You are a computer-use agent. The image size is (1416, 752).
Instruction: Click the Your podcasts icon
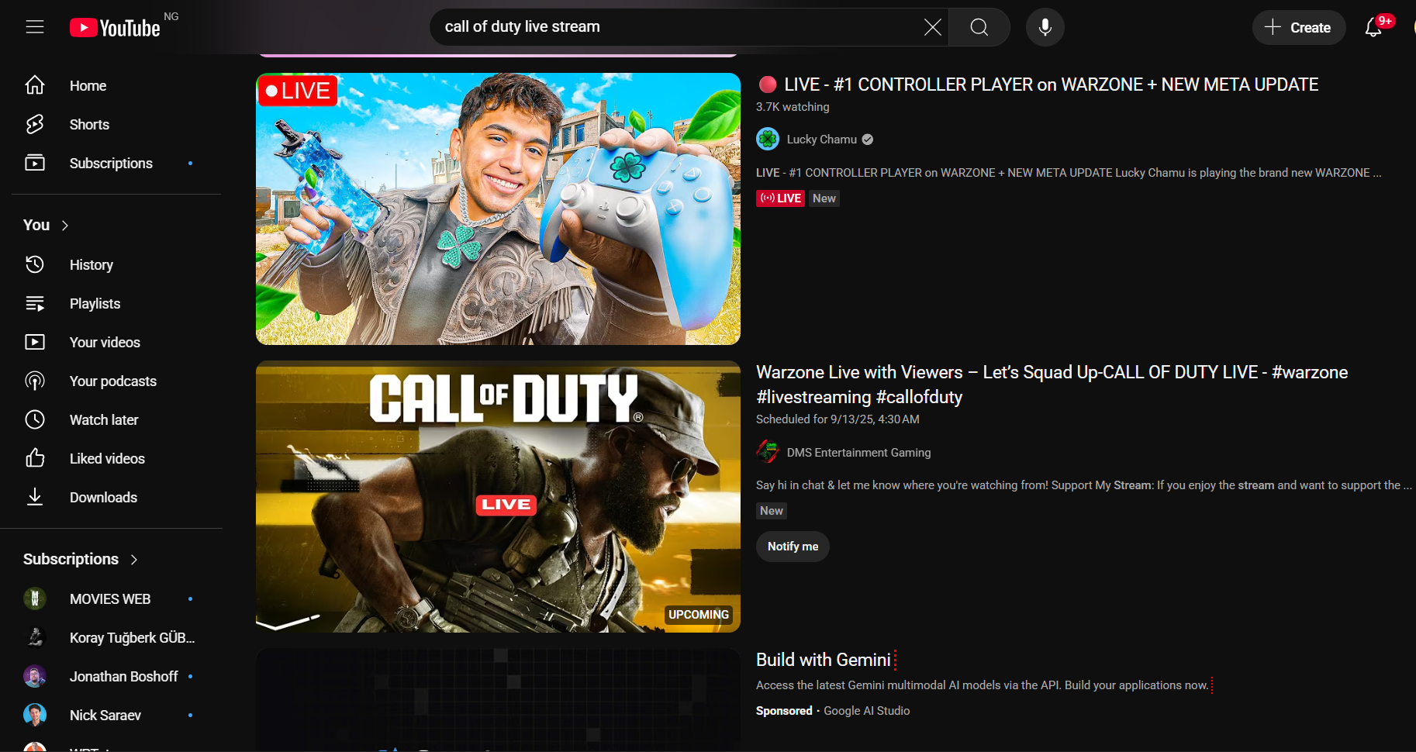(35, 381)
